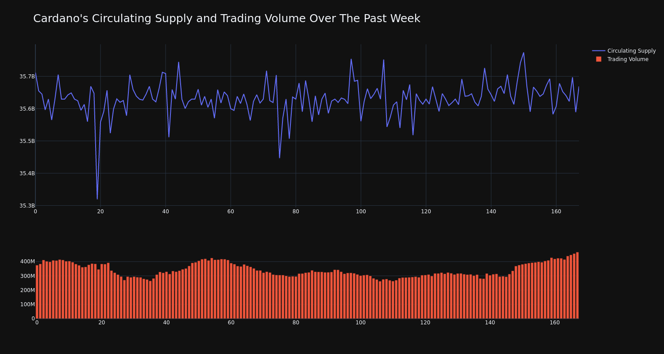664x354 pixels.
Task: Click x-axis tick 120 on supply chart
Action: click(426, 212)
